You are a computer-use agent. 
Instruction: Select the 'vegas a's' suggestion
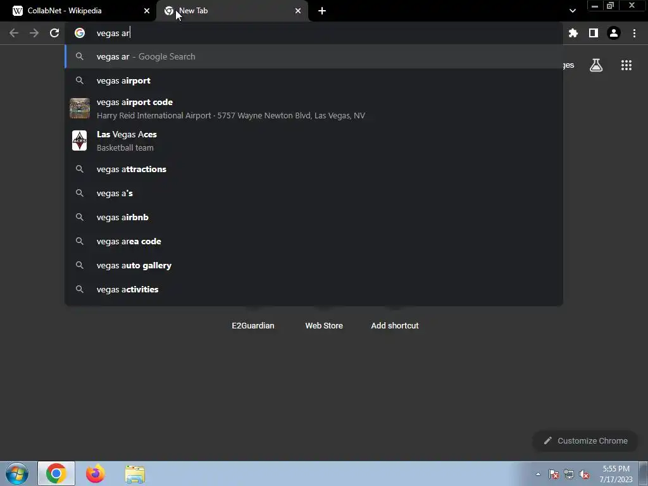tap(314, 193)
